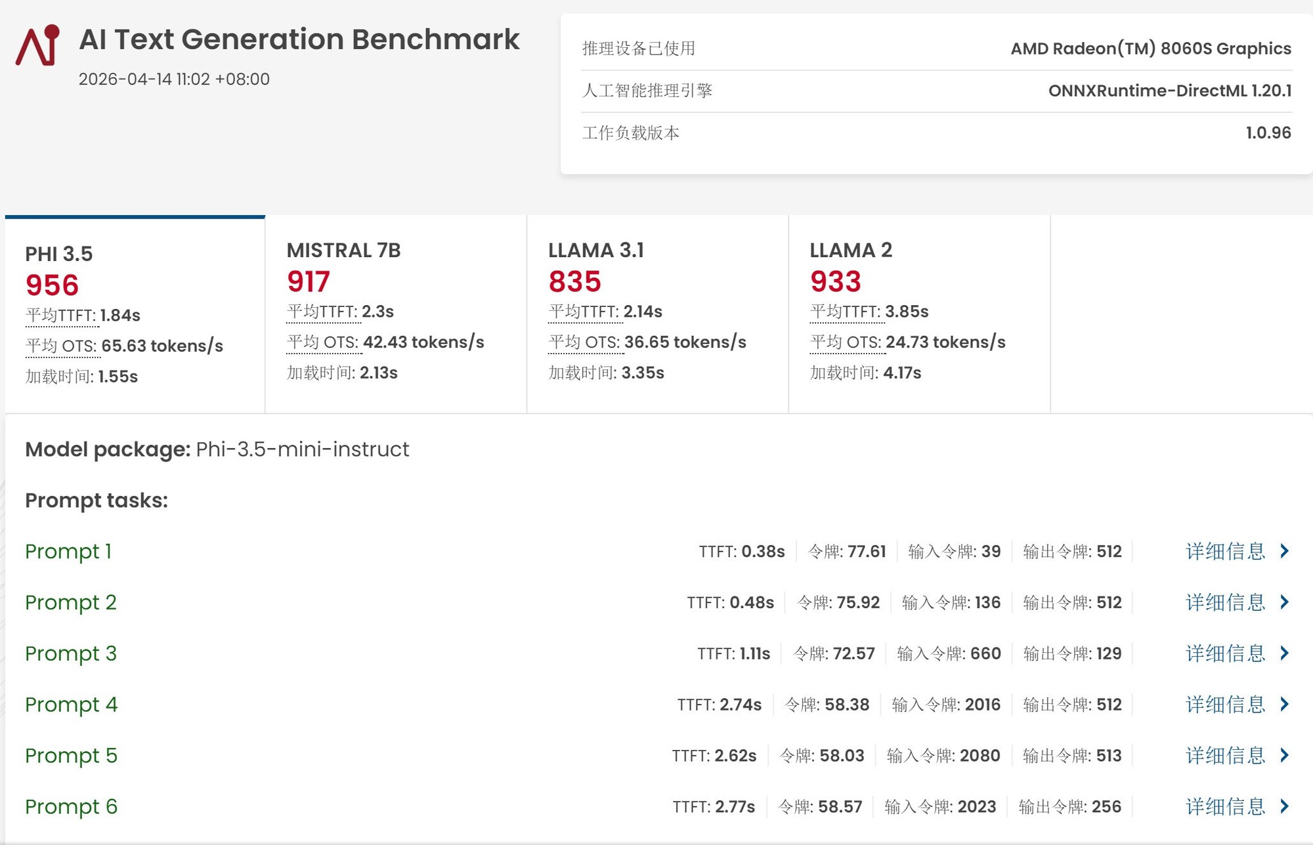This screenshot has width=1313, height=845.
Task: Click the Prompt 2 task title
Action: coord(71,602)
